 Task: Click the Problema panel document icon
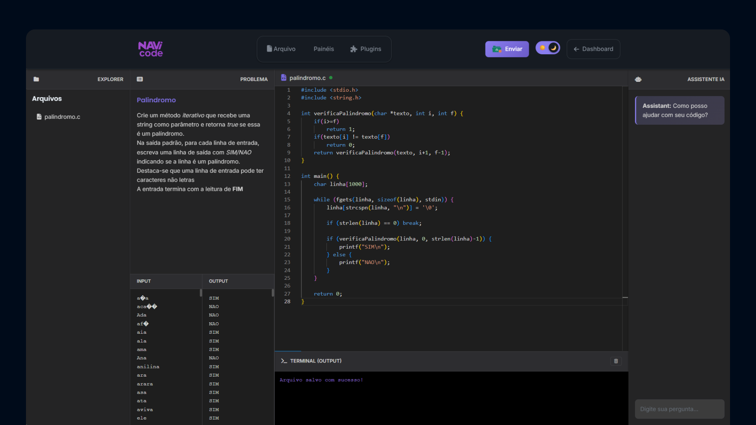[x=140, y=79]
